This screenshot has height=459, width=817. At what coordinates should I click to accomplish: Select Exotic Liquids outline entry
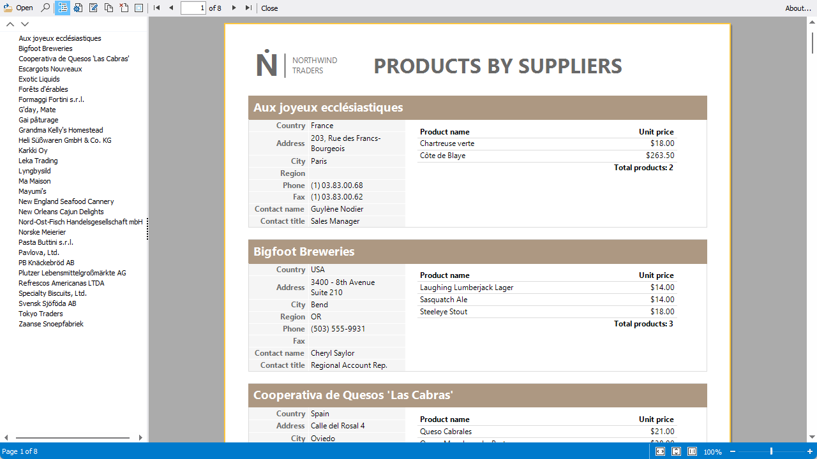39,79
